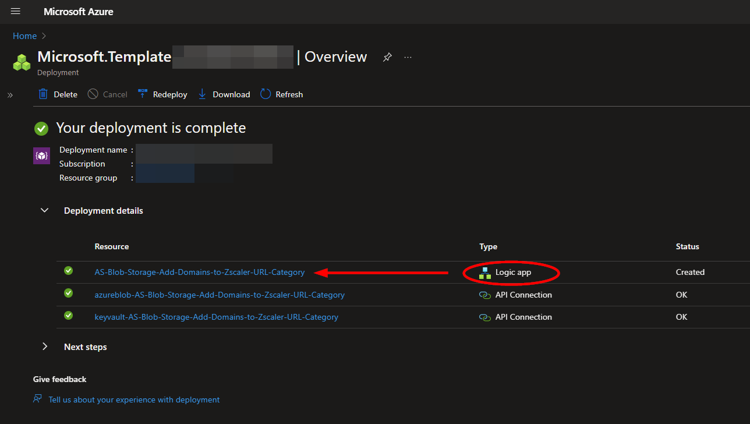Viewport: 750px width, 424px height.
Task: Click the keyvault row API Connection icon
Action: click(485, 317)
